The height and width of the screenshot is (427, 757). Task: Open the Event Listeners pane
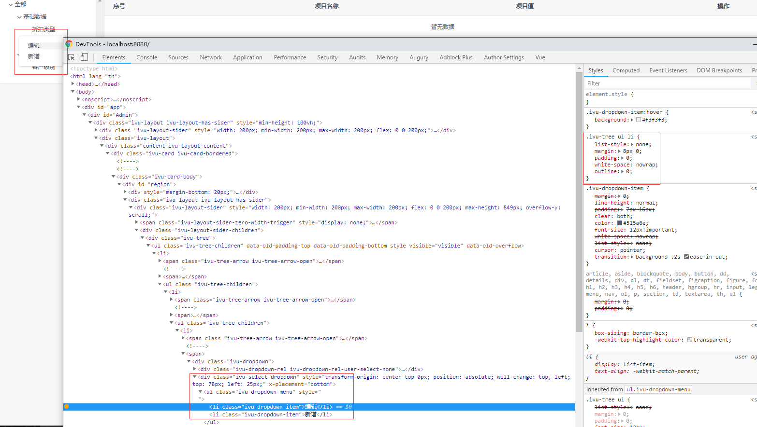[x=668, y=70]
